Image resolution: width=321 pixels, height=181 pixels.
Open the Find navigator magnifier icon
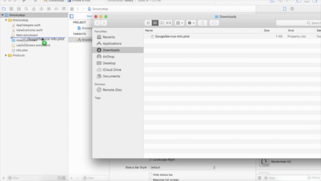[26, 9]
